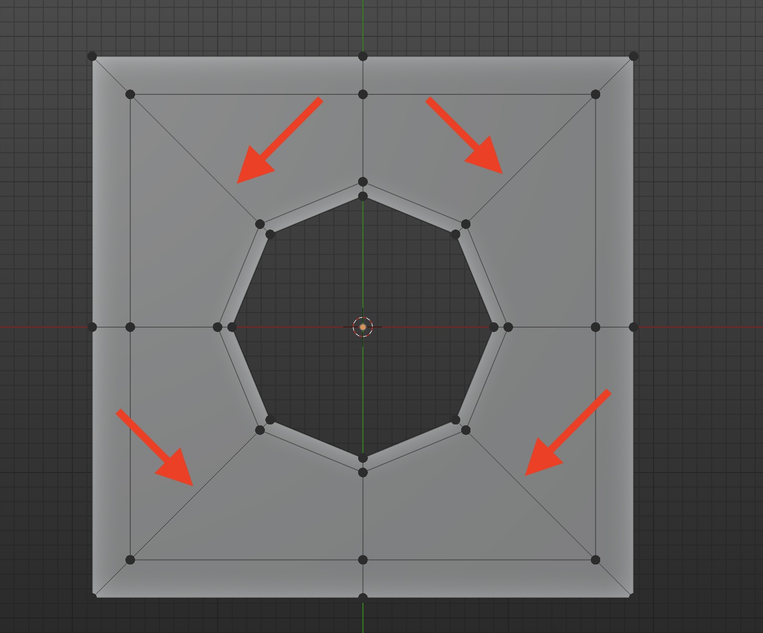This screenshot has width=763, height=633.
Task: Select the top-right corner vertex of outer square
Action: pyautogui.click(x=633, y=56)
